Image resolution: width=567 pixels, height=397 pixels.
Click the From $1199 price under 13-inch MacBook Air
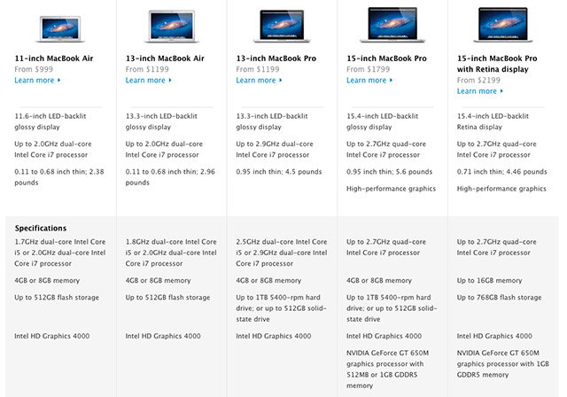[x=146, y=69]
